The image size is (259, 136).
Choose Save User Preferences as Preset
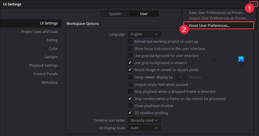click(x=217, y=13)
